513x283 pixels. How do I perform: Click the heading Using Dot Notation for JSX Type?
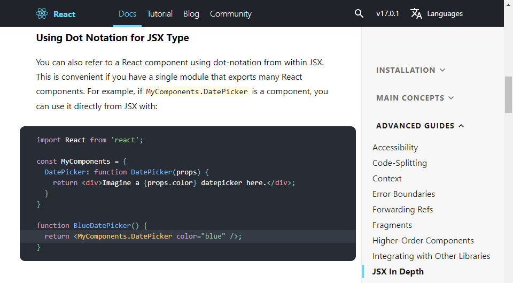[112, 37]
